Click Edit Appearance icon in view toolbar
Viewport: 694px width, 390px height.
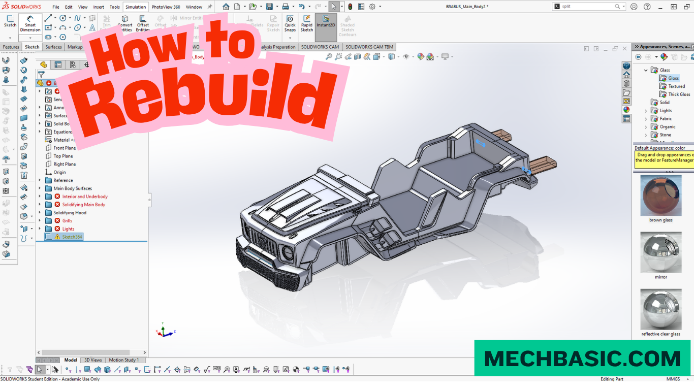[421, 57]
